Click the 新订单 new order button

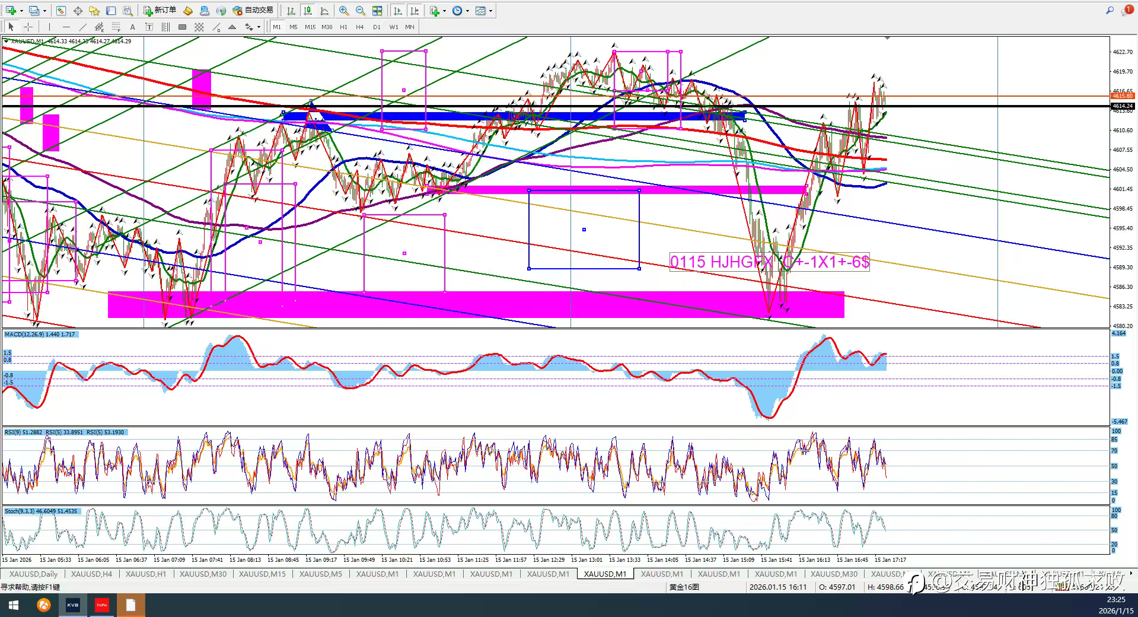tap(160, 11)
